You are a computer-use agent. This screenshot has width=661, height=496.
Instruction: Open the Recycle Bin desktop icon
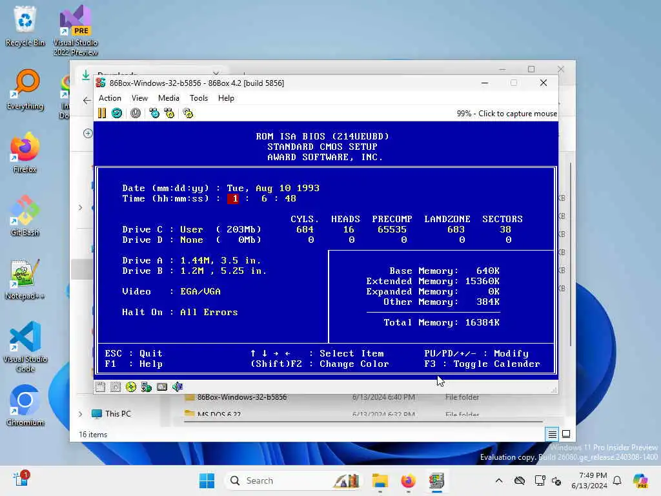coord(25,26)
